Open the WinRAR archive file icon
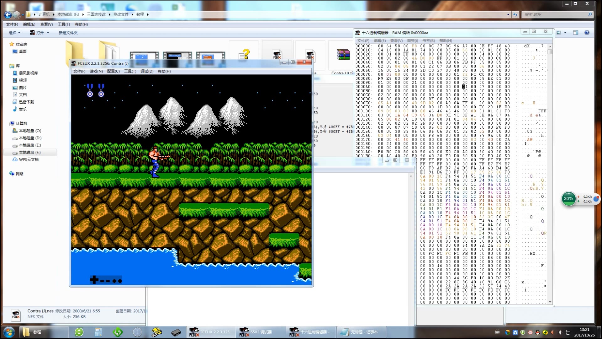This screenshot has width=602, height=339. (x=343, y=55)
